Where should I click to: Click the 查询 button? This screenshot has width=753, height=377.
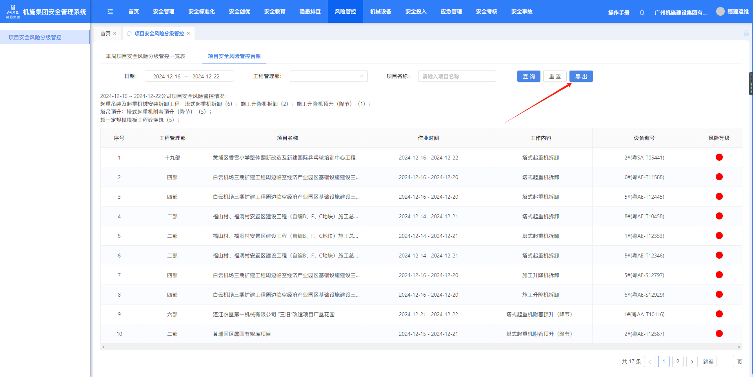pos(528,76)
